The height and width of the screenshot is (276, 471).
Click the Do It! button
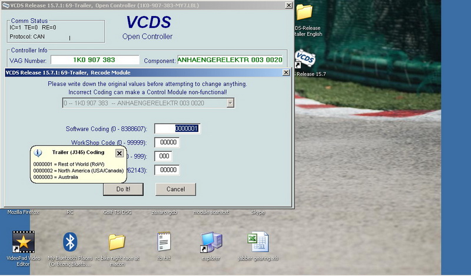coord(123,189)
